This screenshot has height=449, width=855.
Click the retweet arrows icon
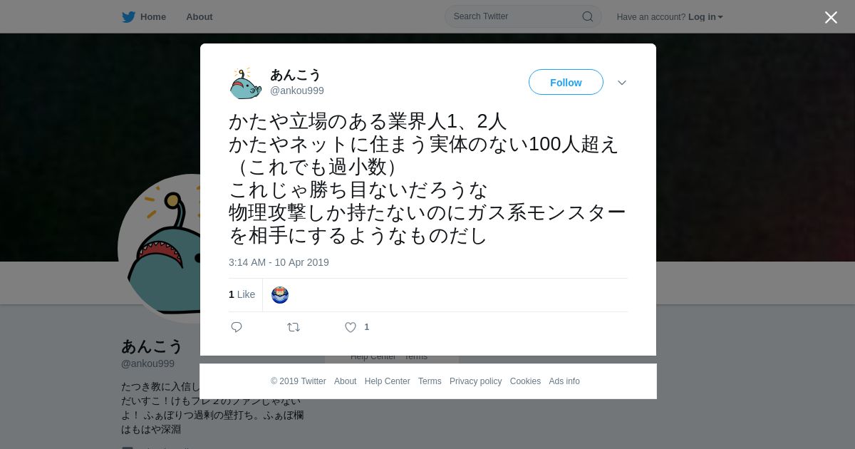click(x=294, y=327)
